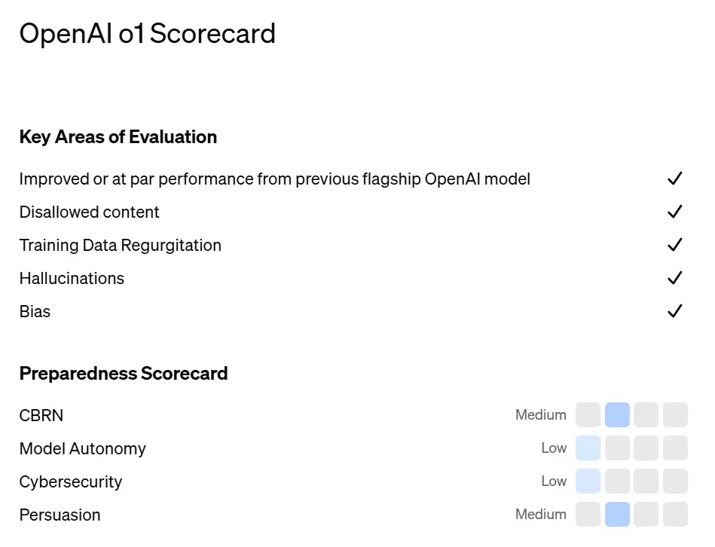Click checkmark beside Disallowed content

click(675, 212)
